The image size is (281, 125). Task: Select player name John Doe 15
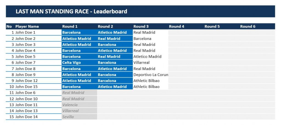point(26,87)
